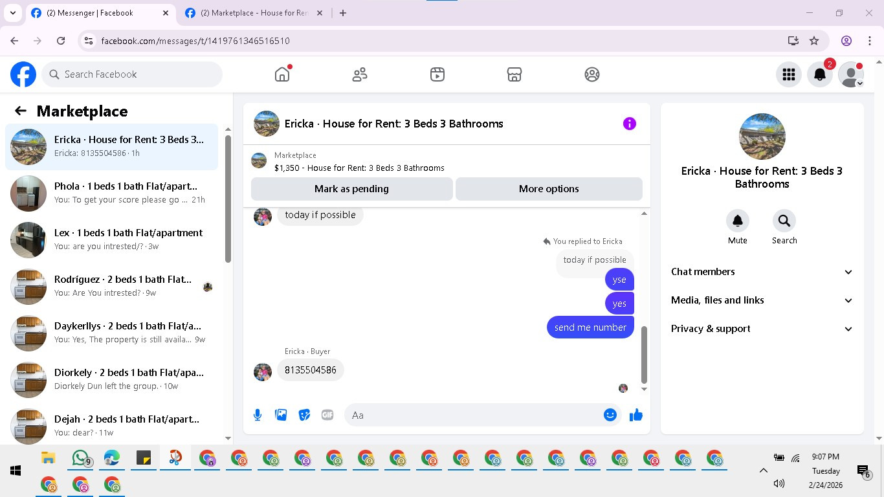Click the Search Facebook field

click(x=132, y=74)
